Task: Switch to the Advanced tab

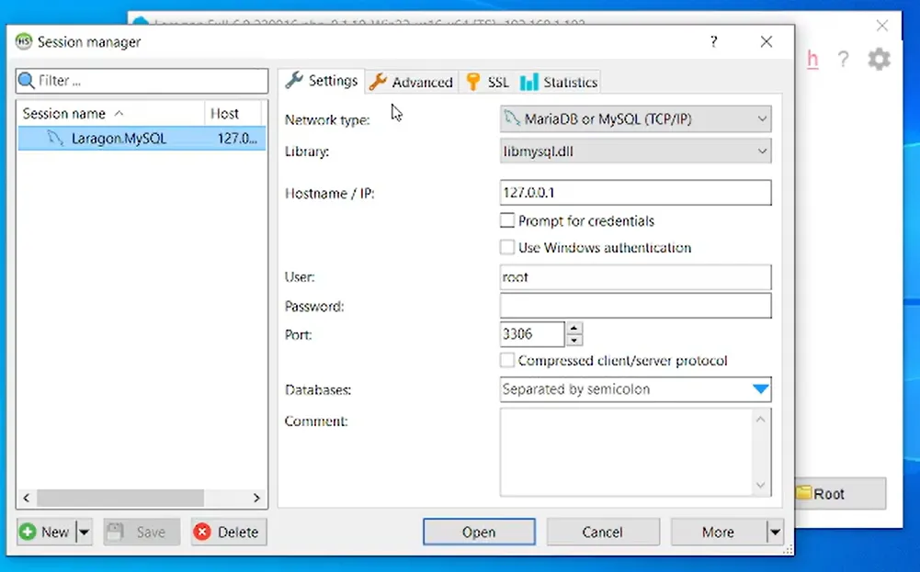Action: pyautogui.click(x=412, y=82)
